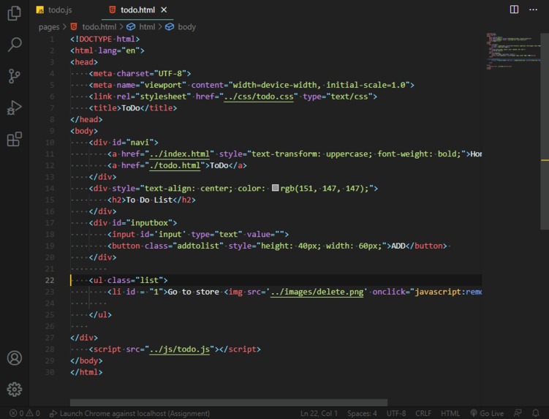Open the notifications bell
549x419 pixels.
click(535, 413)
